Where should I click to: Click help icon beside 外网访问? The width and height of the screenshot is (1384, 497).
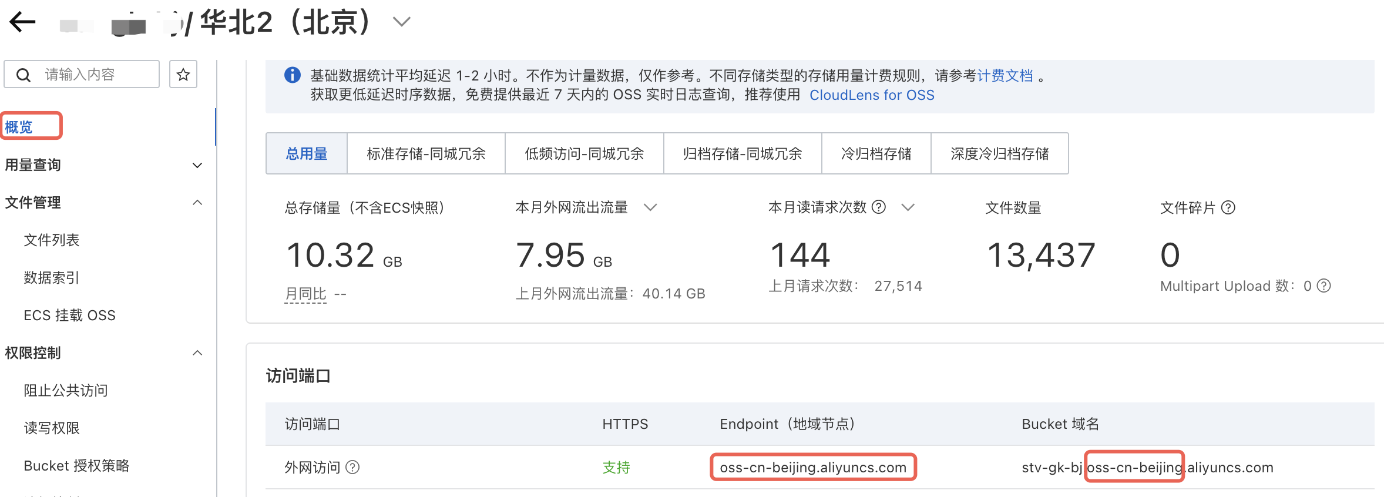[352, 468]
